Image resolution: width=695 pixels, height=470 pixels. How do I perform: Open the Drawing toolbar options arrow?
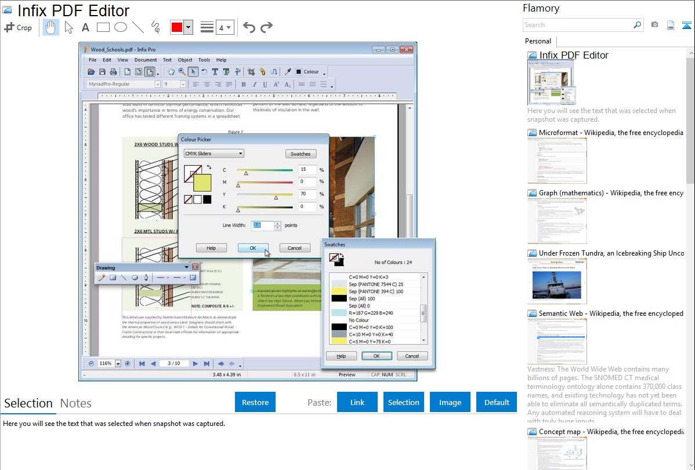coord(187,267)
